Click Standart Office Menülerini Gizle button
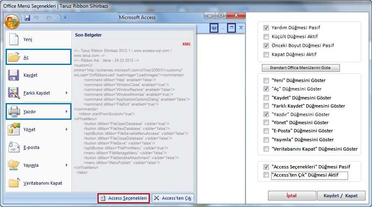Image resolution: width=372 pixels, height=207 pixels. tap(301, 68)
